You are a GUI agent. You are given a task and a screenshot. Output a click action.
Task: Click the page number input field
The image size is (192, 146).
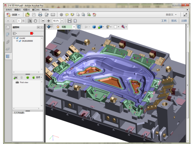click(x=19, y=21)
